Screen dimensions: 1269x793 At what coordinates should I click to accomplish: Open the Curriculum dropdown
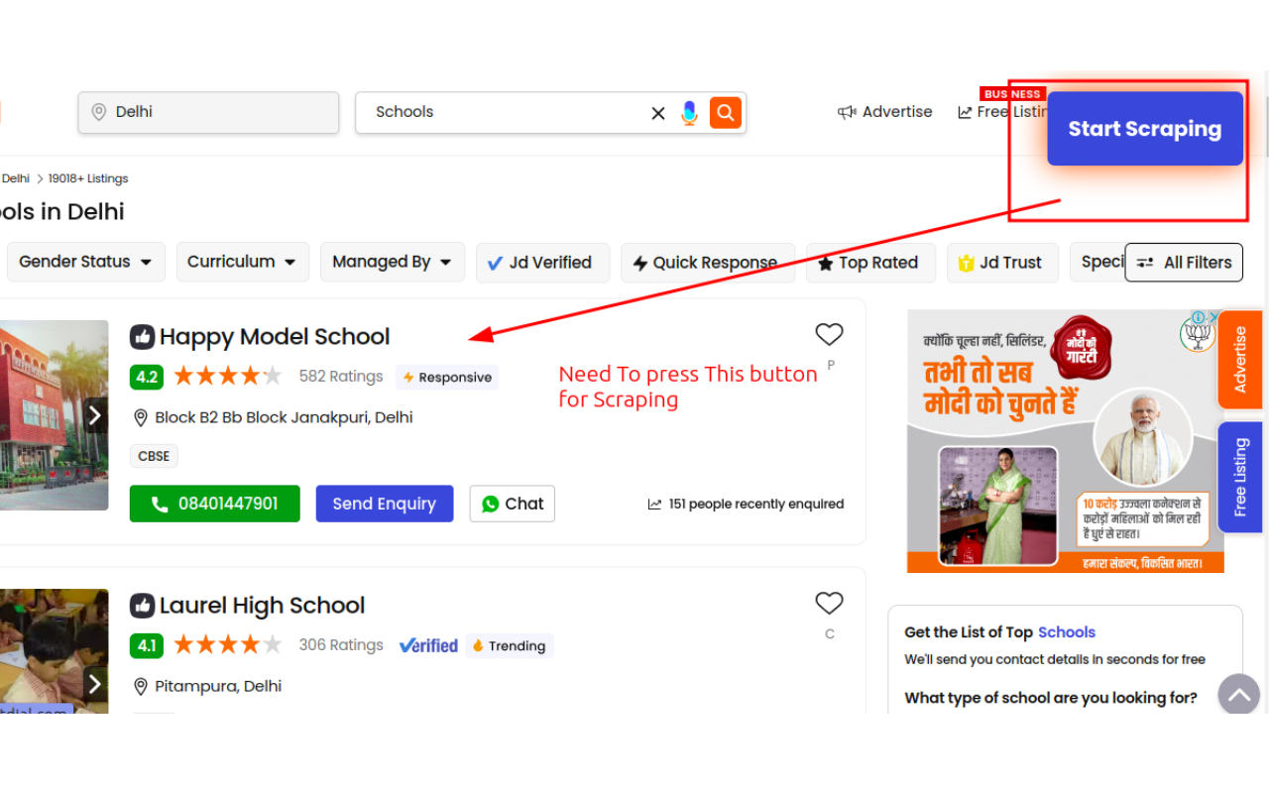[x=242, y=262]
